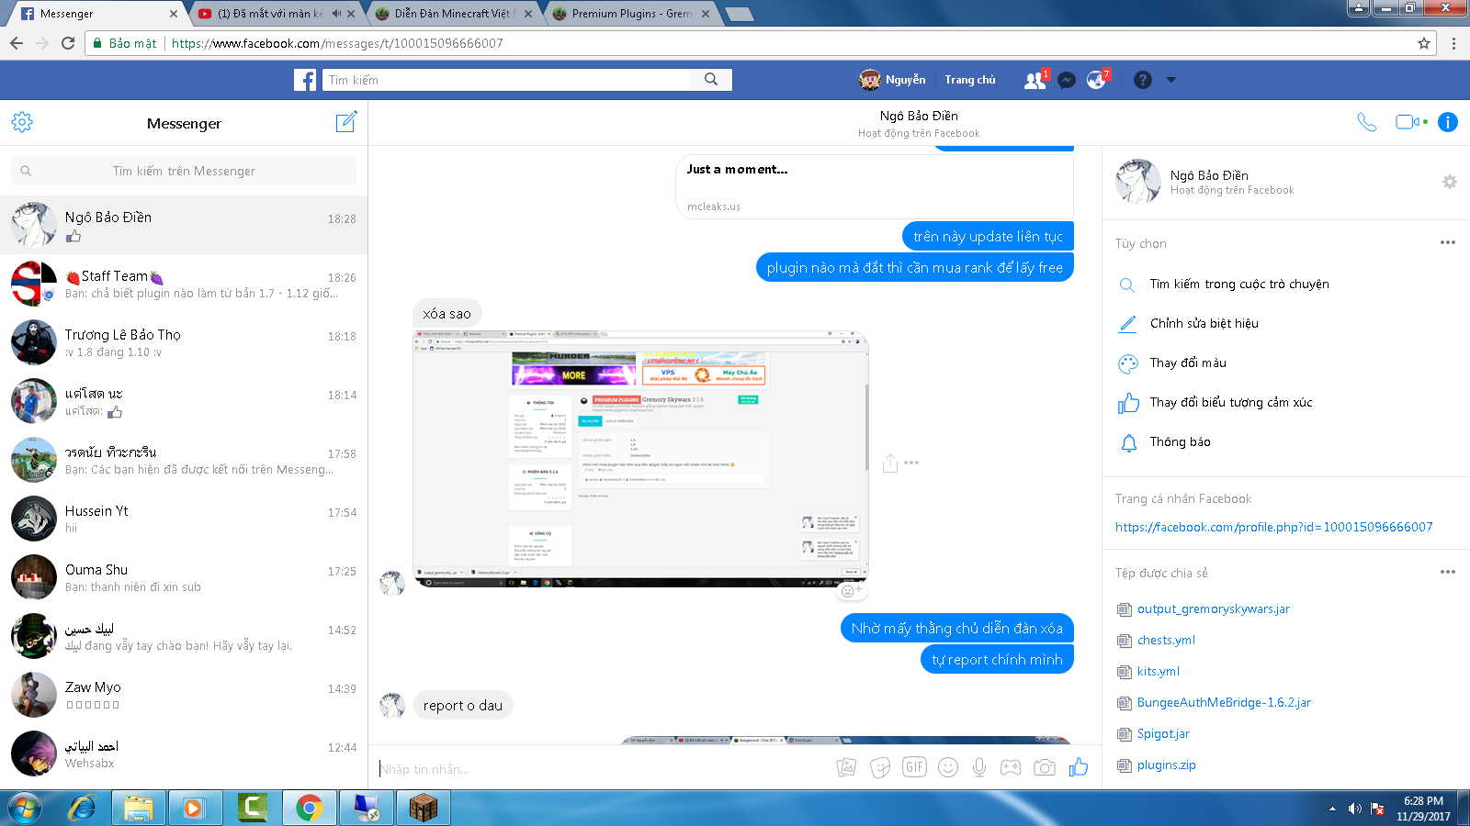Open Zaw Myo conversation
1470x826 pixels.
184,695
